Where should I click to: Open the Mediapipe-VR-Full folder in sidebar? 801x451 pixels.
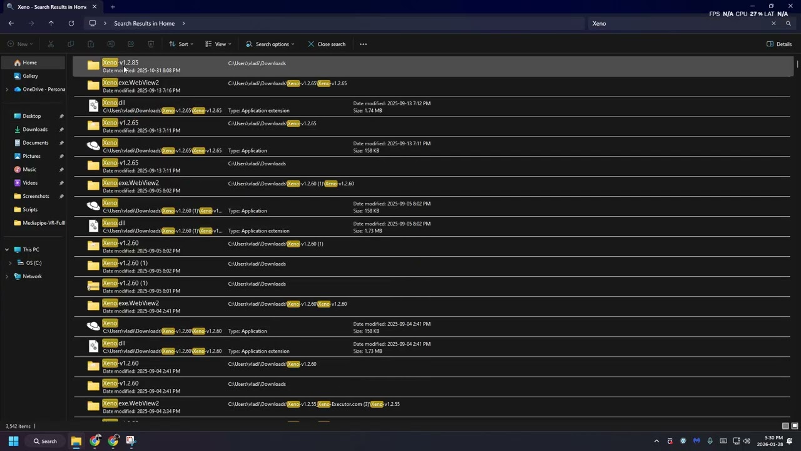click(x=39, y=223)
